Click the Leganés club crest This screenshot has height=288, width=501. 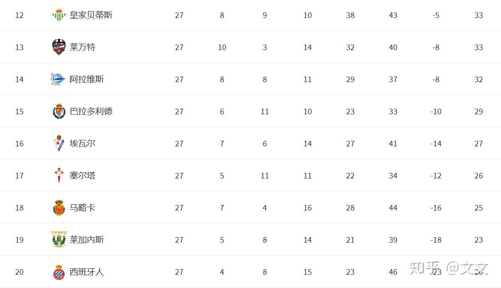click(59, 239)
